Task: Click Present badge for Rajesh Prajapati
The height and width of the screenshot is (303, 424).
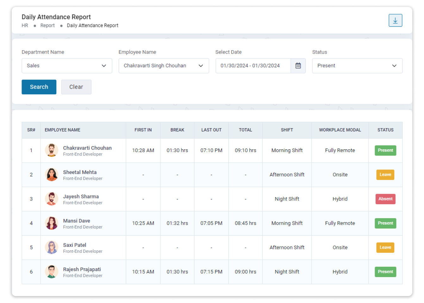Action: pyautogui.click(x=385, y=272)
